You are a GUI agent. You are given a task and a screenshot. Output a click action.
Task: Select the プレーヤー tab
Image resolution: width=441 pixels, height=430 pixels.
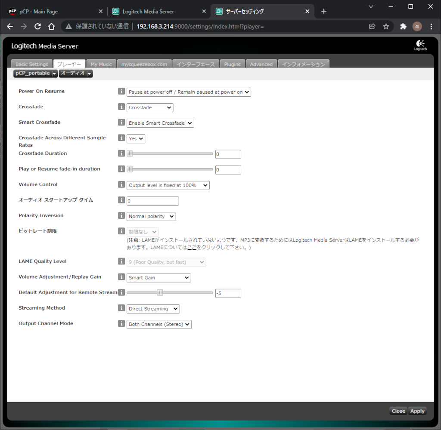[69, 64]
